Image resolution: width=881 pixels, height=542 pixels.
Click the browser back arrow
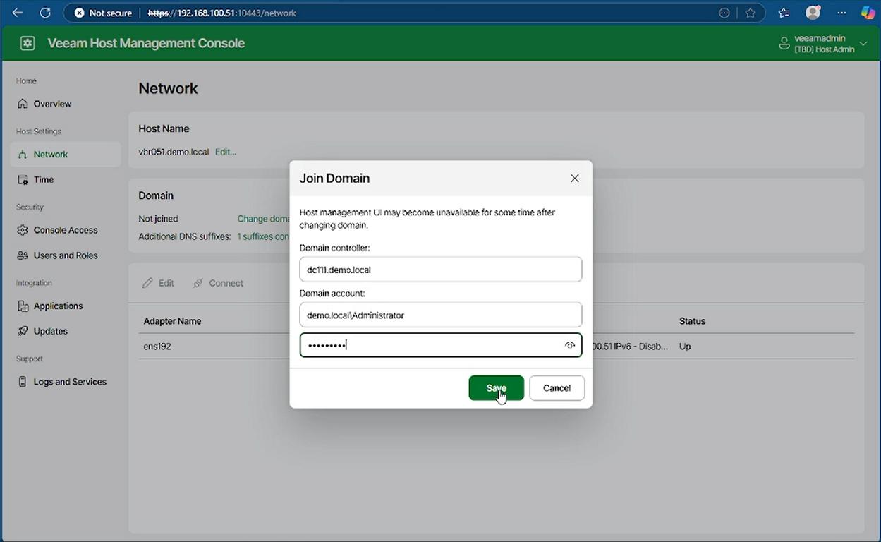pyautogui.click(x=18, y=13)
